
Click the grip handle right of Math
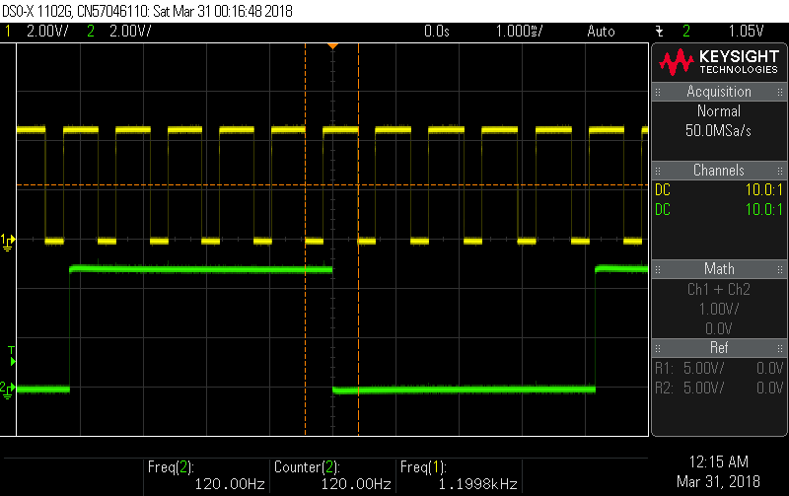click(x=780, y=269)
